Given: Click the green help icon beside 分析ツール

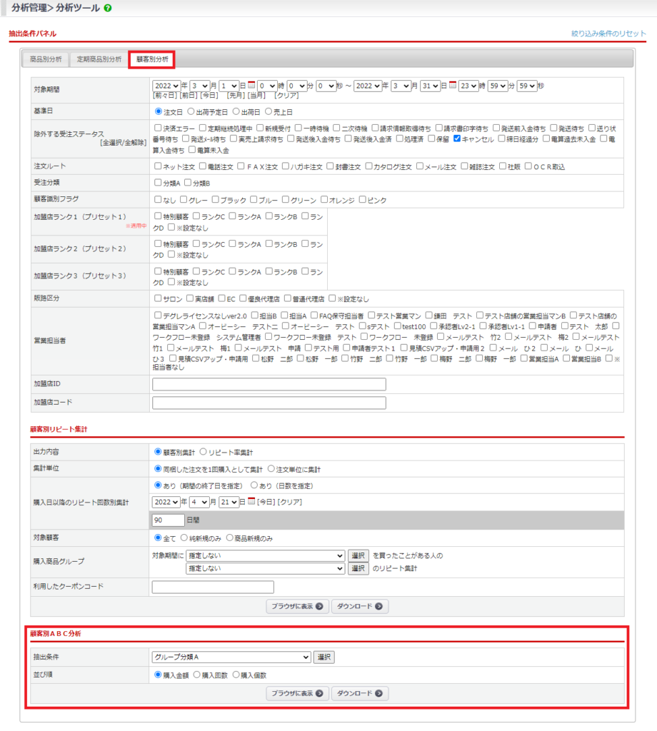Looking at the screenshot, I should 108,8.
